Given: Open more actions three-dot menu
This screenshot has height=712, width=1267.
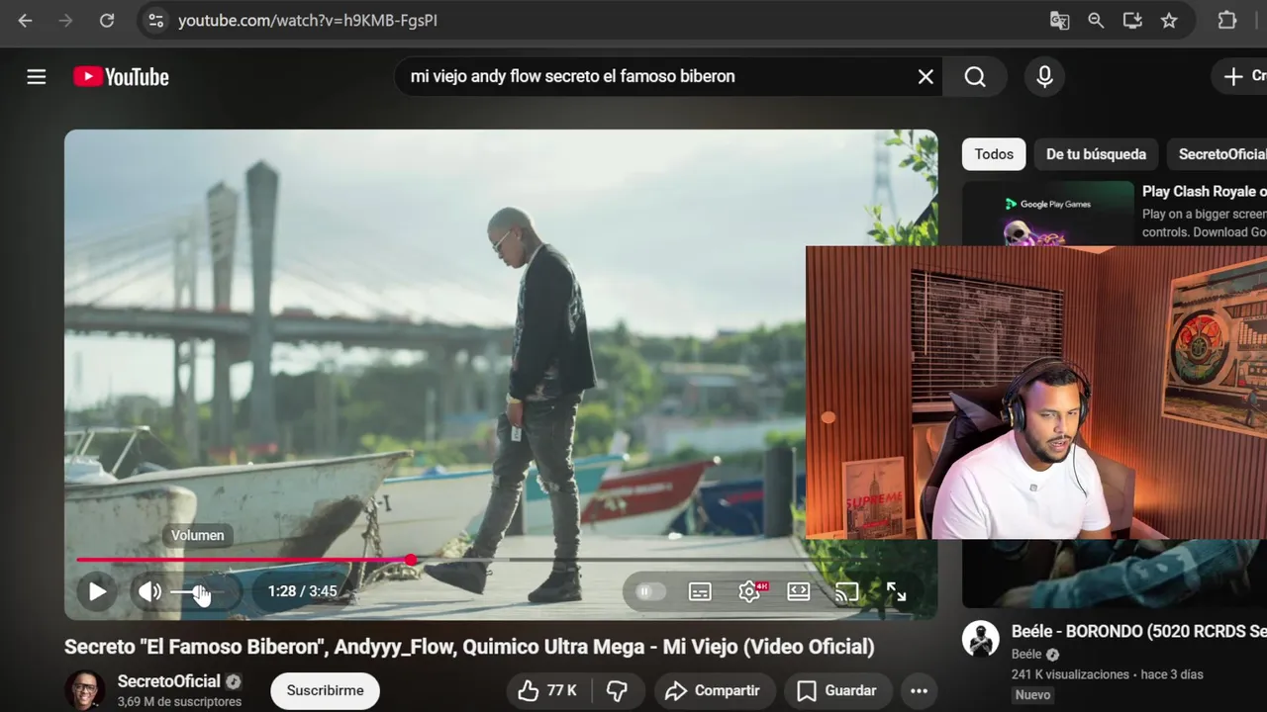Looking at the screenshot, I should [919, 690].
